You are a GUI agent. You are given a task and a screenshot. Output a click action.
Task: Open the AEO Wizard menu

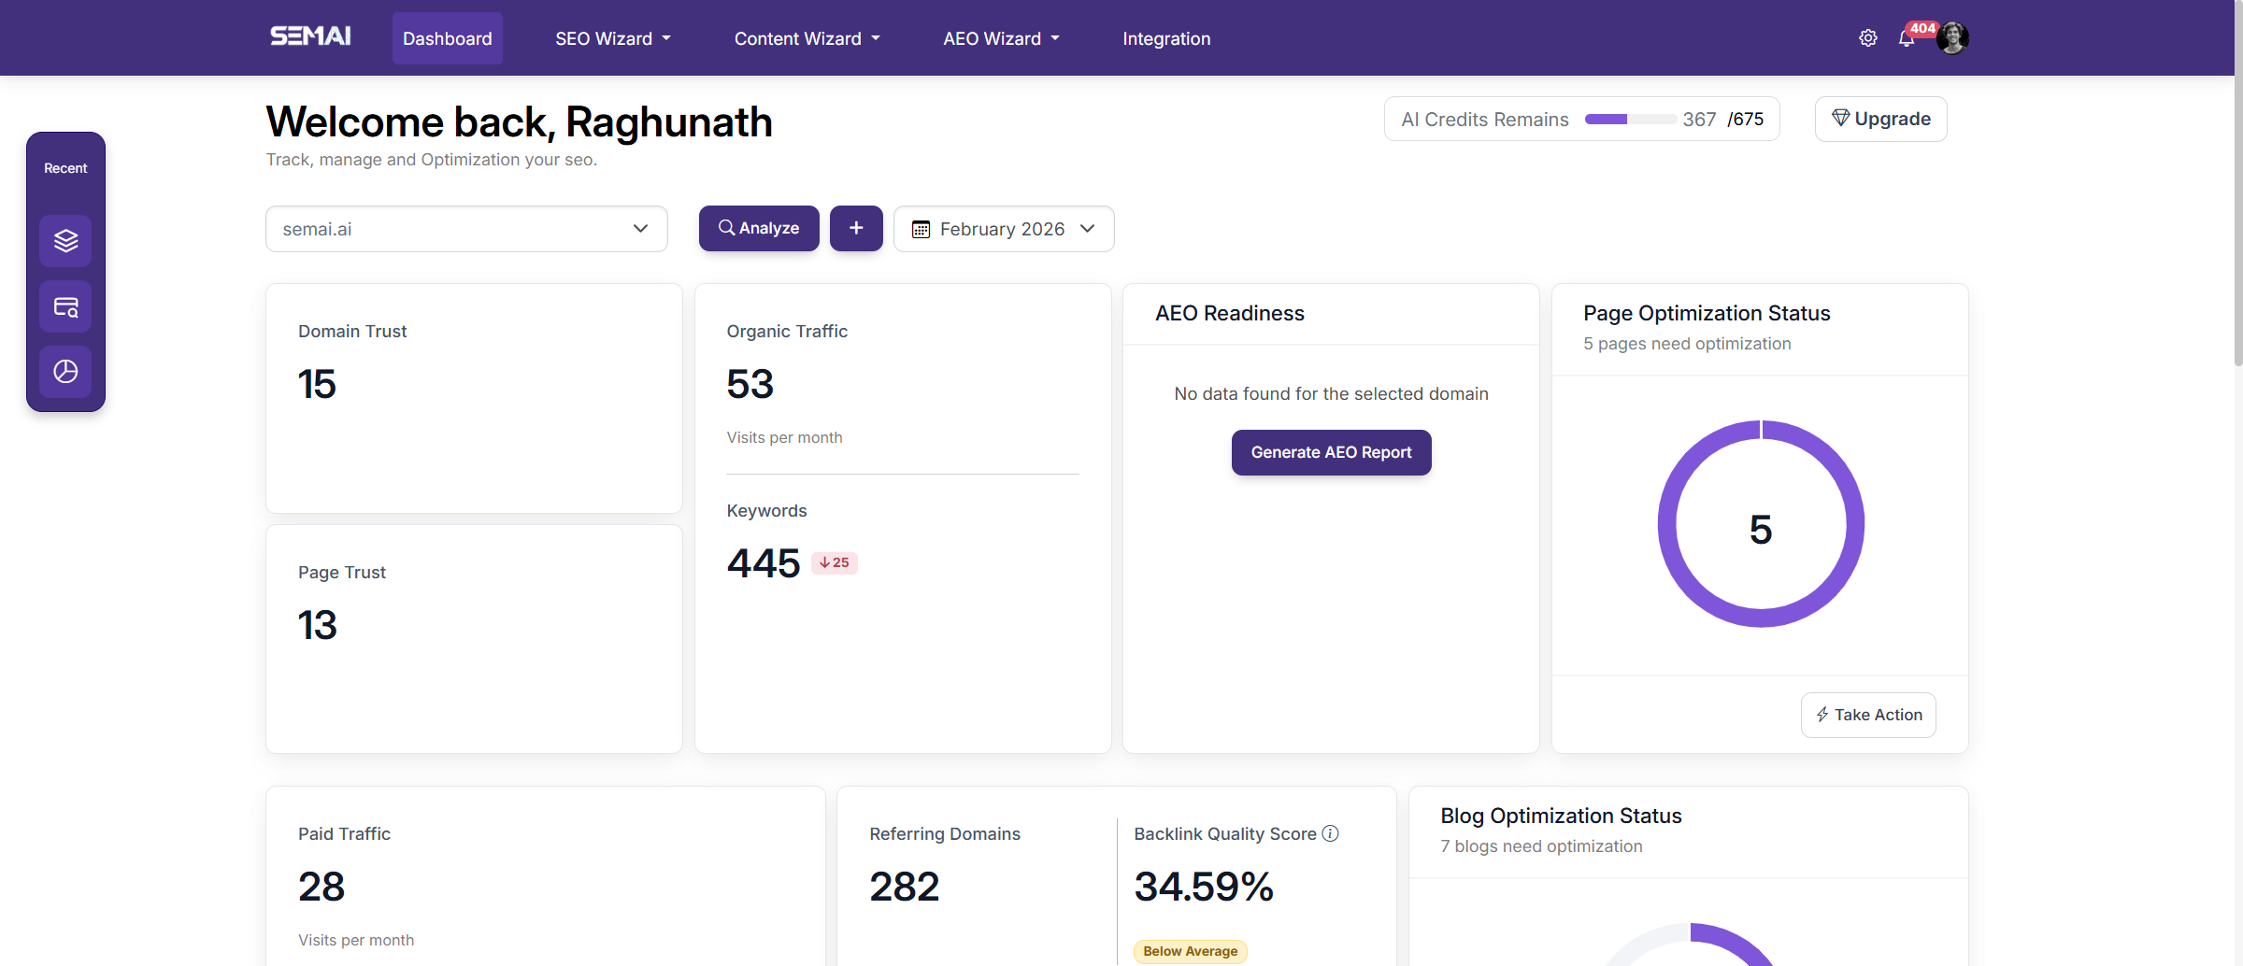pos(1001,38)
